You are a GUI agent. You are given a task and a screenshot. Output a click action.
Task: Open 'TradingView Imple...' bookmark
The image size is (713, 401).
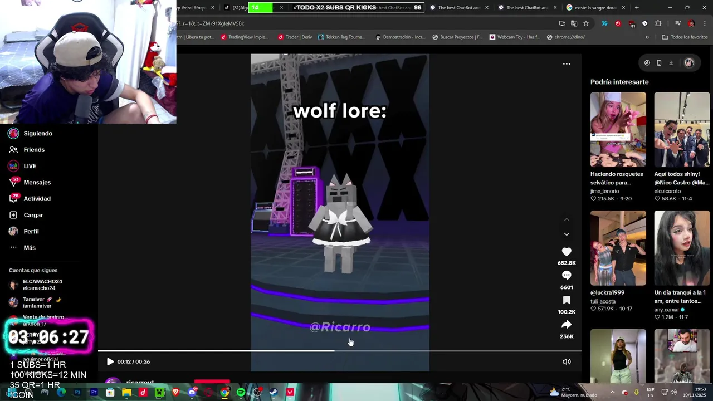click(245, 37)
